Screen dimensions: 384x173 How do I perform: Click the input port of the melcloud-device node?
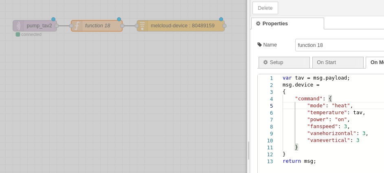click(x=137, y=26)
